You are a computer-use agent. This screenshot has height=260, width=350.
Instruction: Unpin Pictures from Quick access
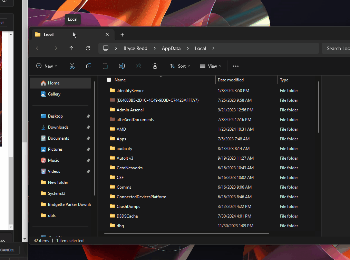(x=88, y=149)
